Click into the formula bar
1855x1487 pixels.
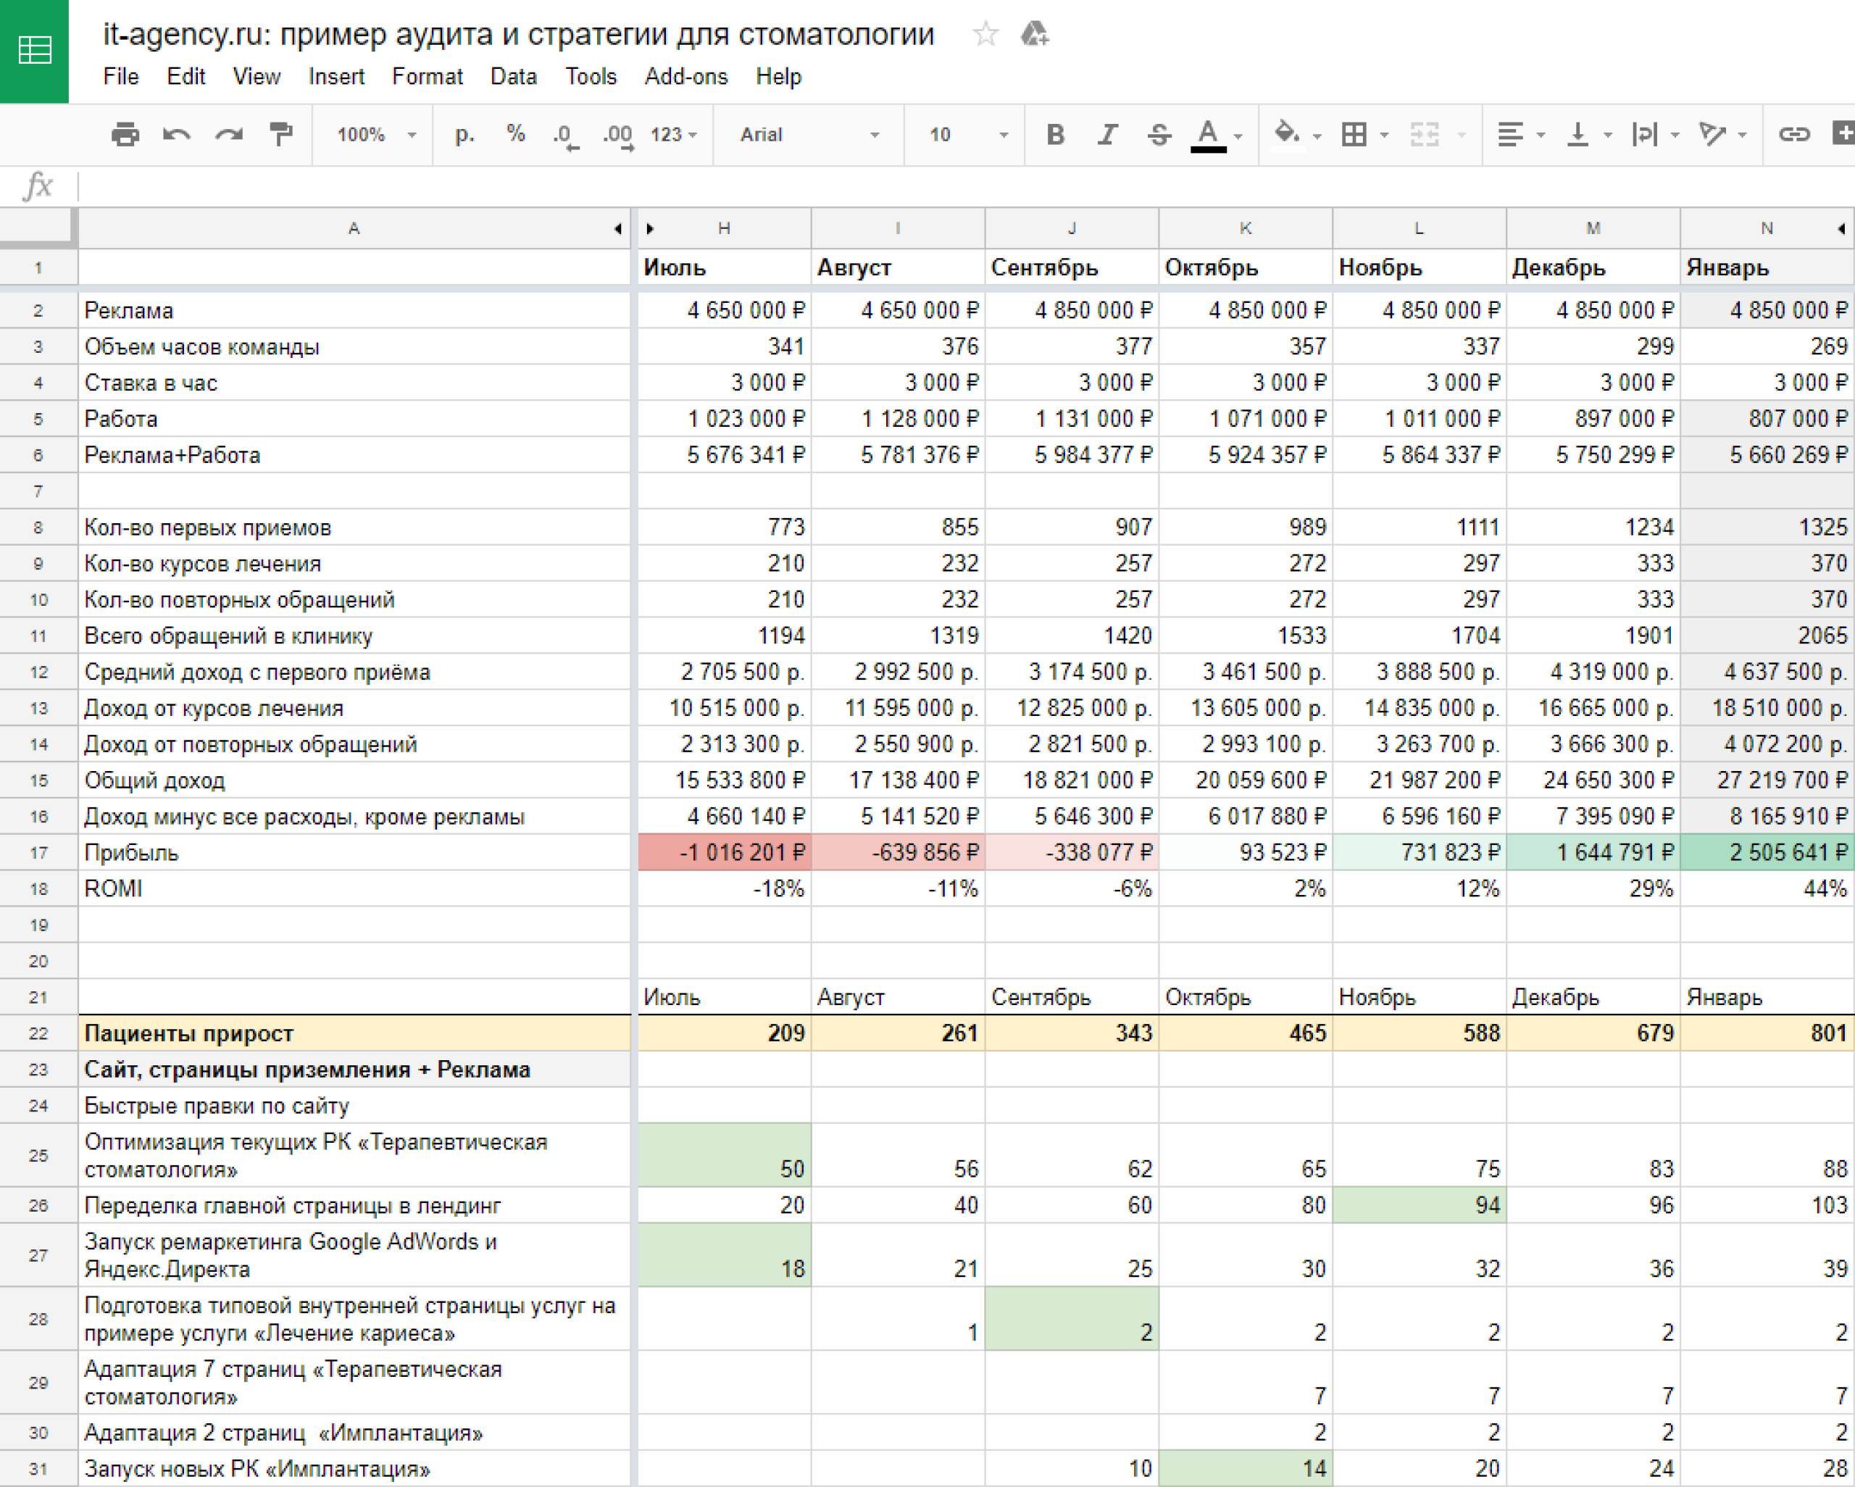click(965, 186)
